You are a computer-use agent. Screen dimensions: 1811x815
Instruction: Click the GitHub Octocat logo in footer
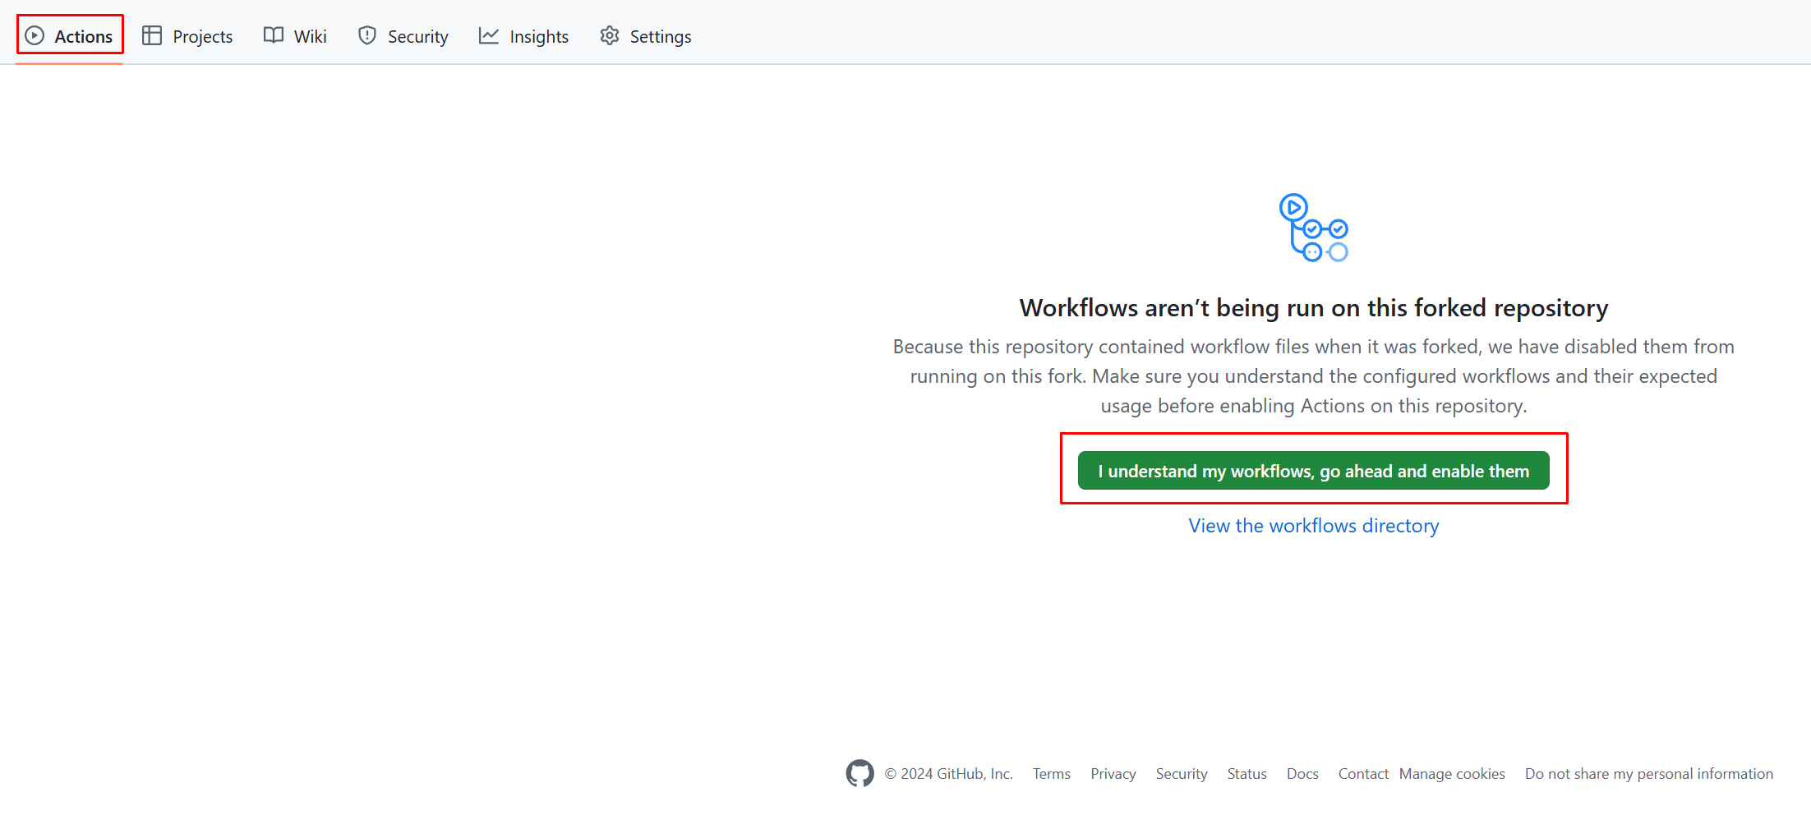tap(859, 773)
